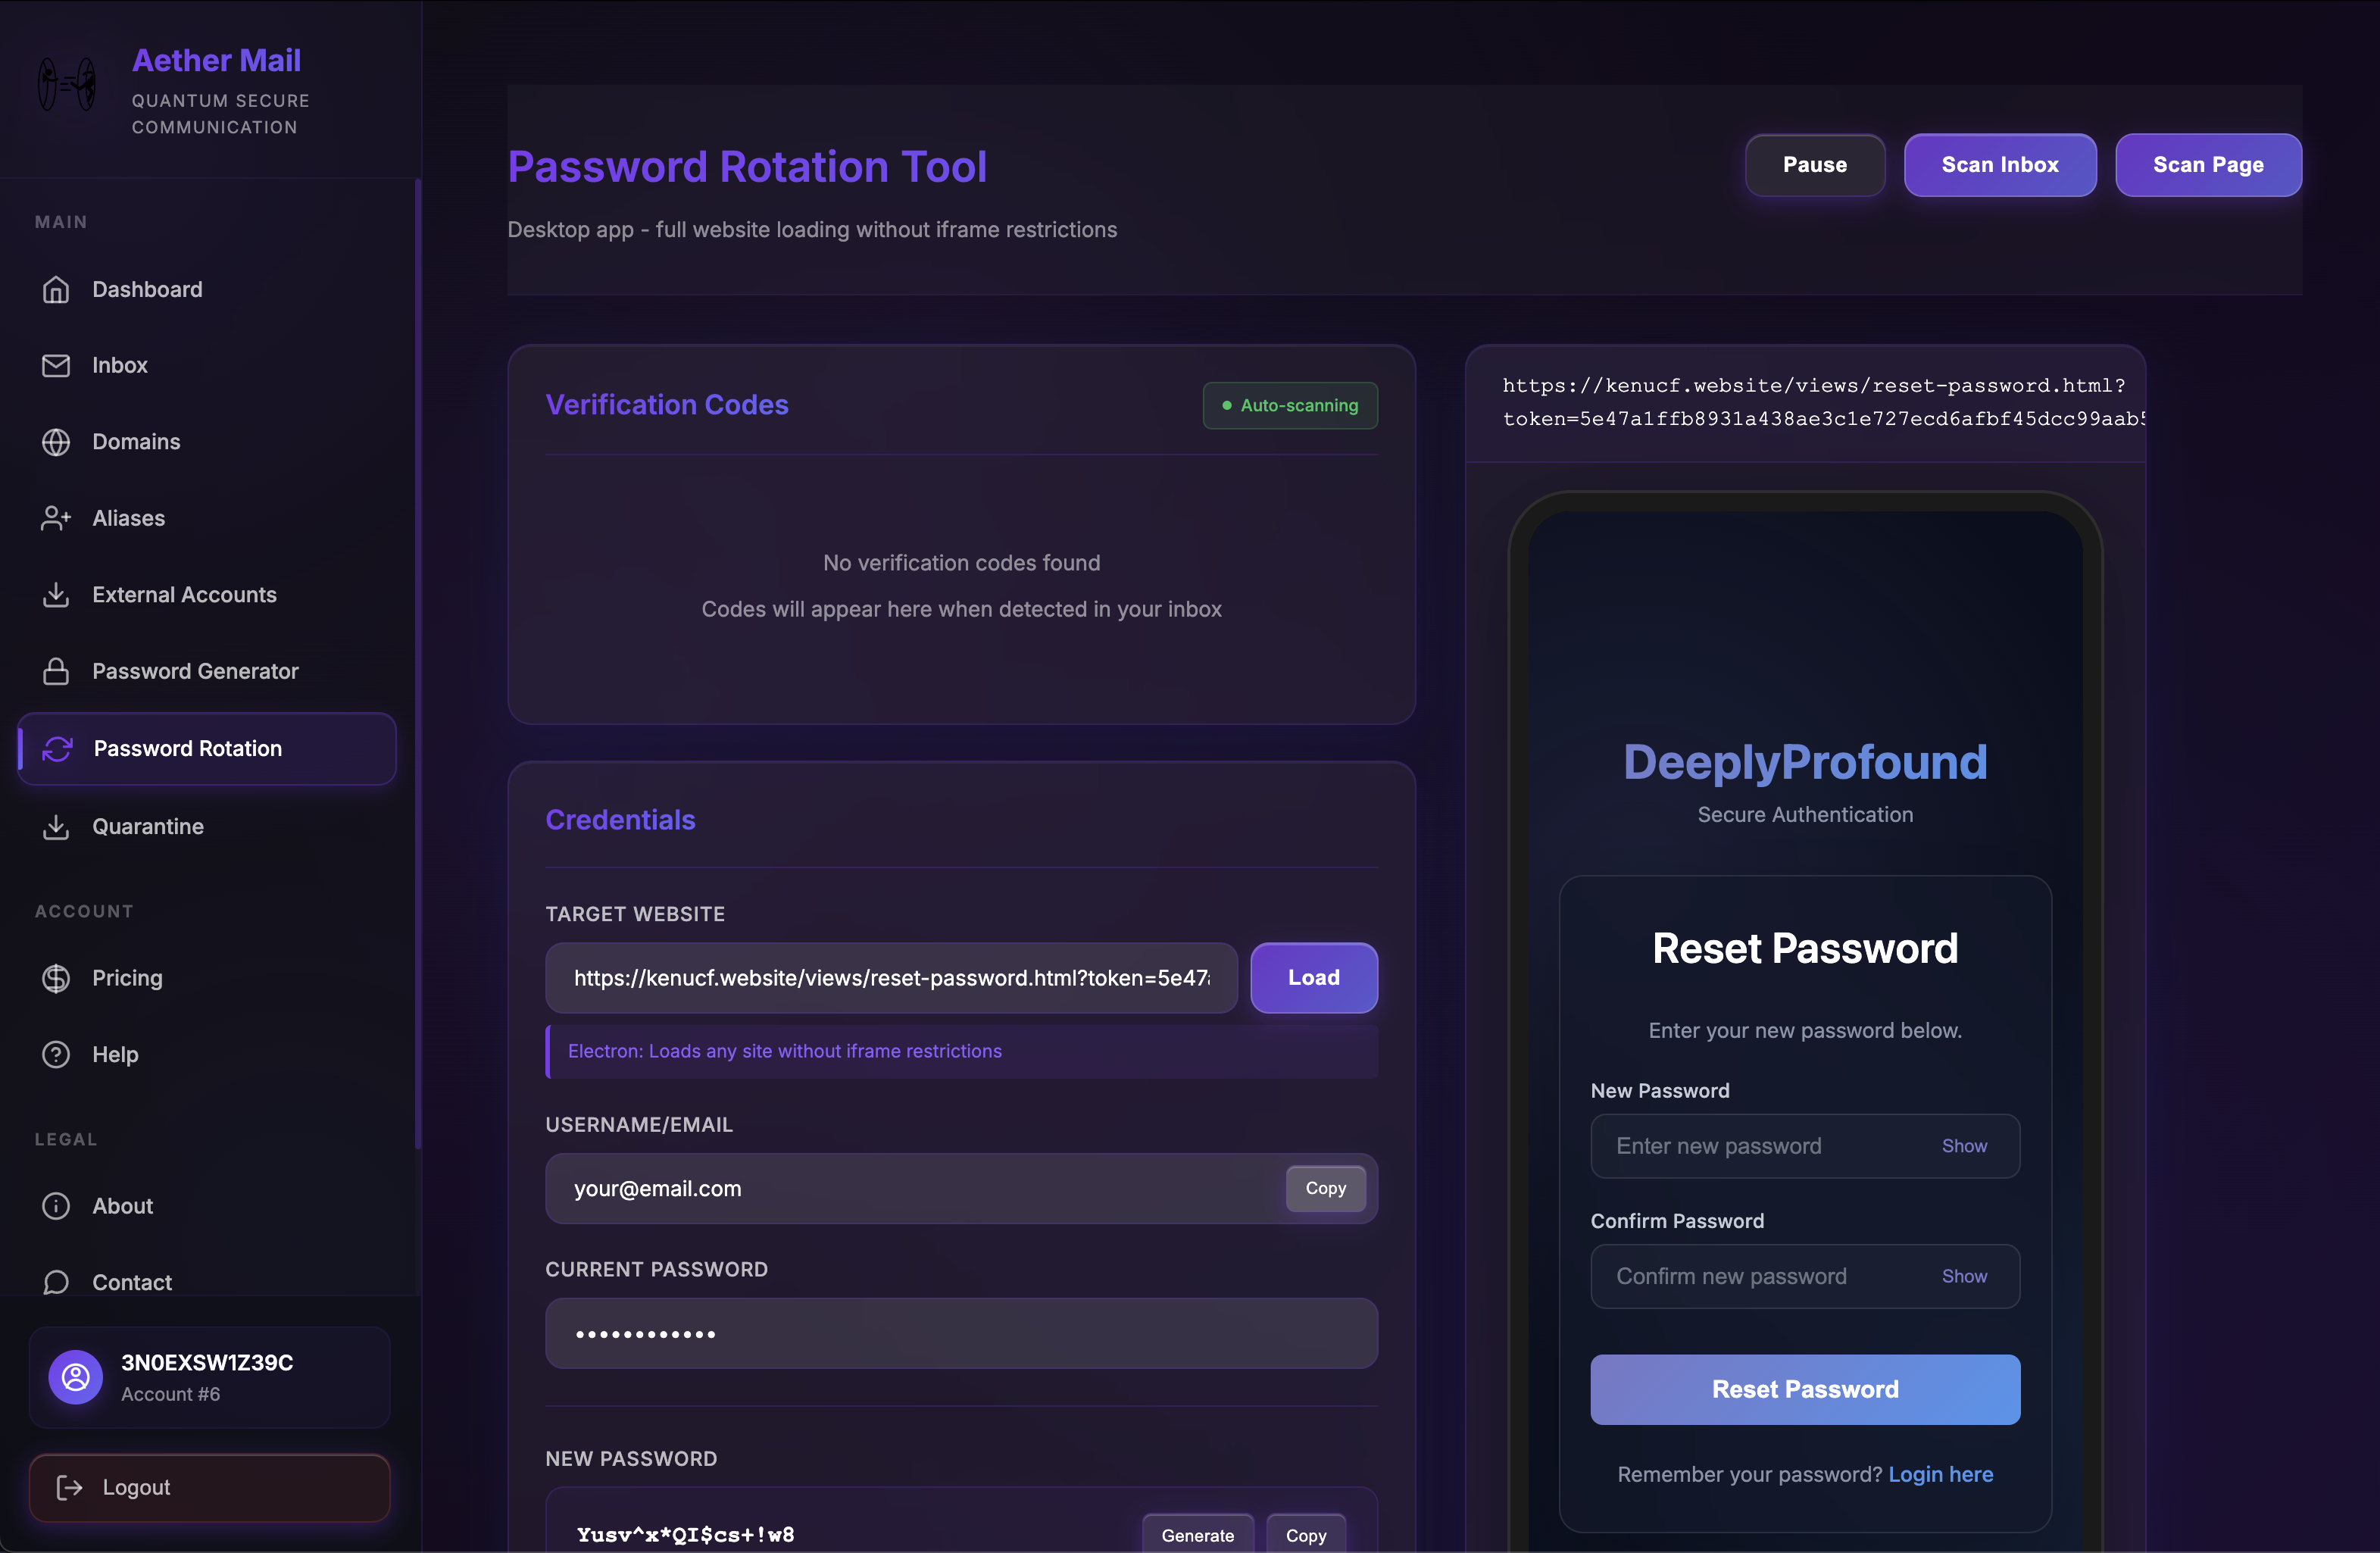Image resolution: width=2380 pixels, height=1553 pixels.
Task: Open the External Accounts section
Action: pos(184,594)
